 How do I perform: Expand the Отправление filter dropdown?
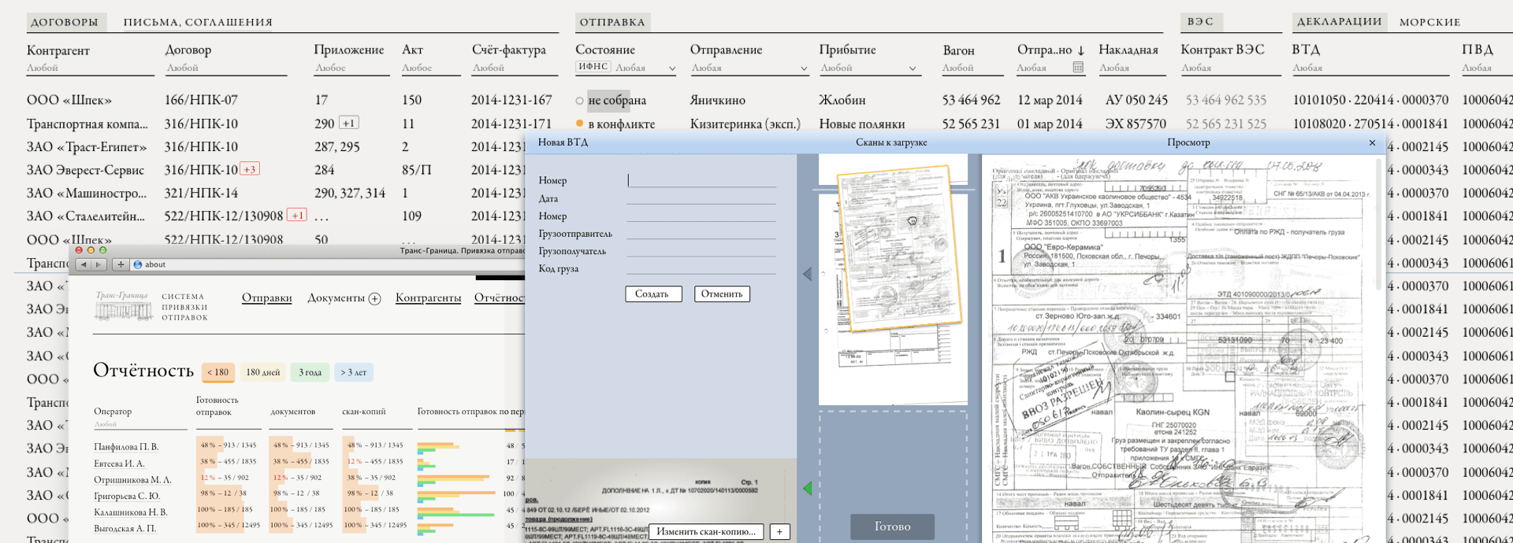point(804,68)
